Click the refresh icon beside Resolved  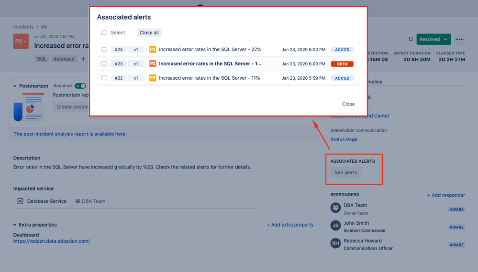(x=411, y=39)
